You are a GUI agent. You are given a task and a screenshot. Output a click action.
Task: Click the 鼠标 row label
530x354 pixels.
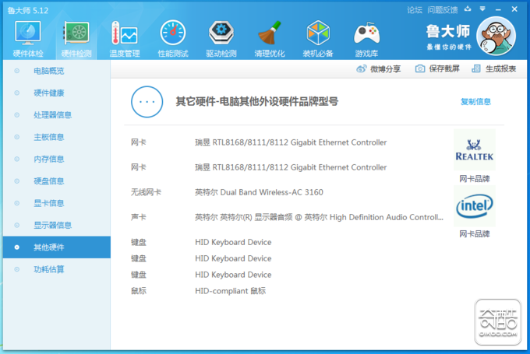click(139, 291)
